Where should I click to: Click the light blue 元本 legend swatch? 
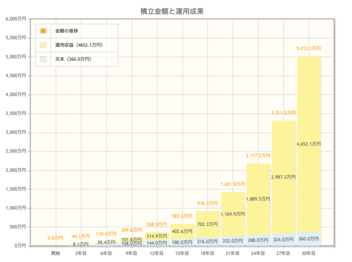coord(43,59)
